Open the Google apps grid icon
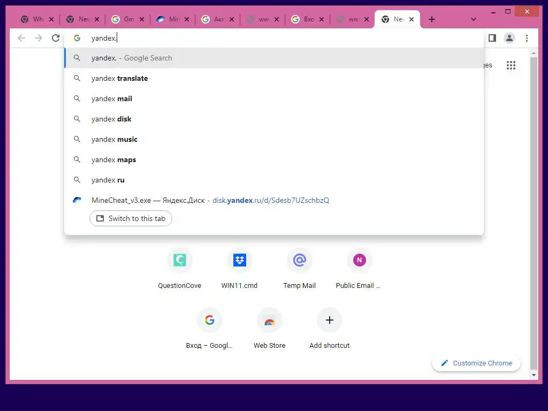Viewport: 548px width, 411px height. (x=511, y=65)
